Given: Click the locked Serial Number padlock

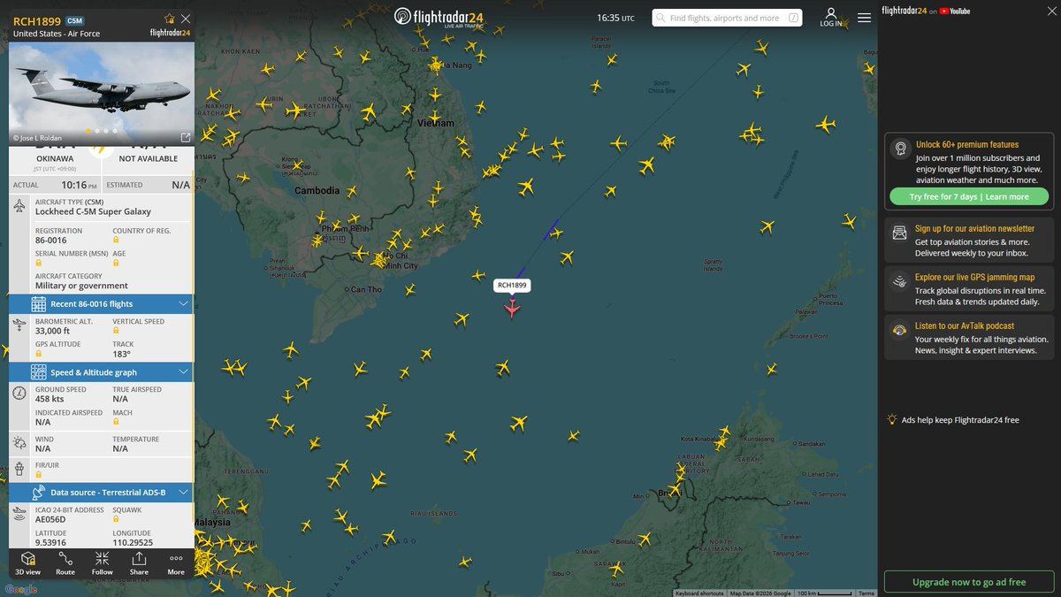Looking at the screenshot, I should click(x=39, y=263).
